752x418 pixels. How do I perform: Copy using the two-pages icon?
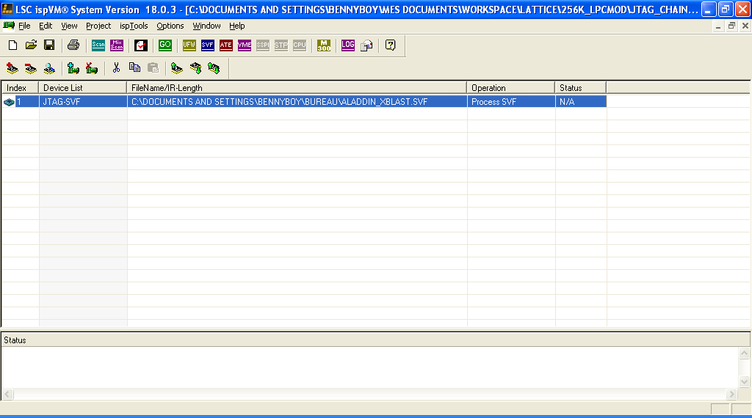tap(135, 68)
